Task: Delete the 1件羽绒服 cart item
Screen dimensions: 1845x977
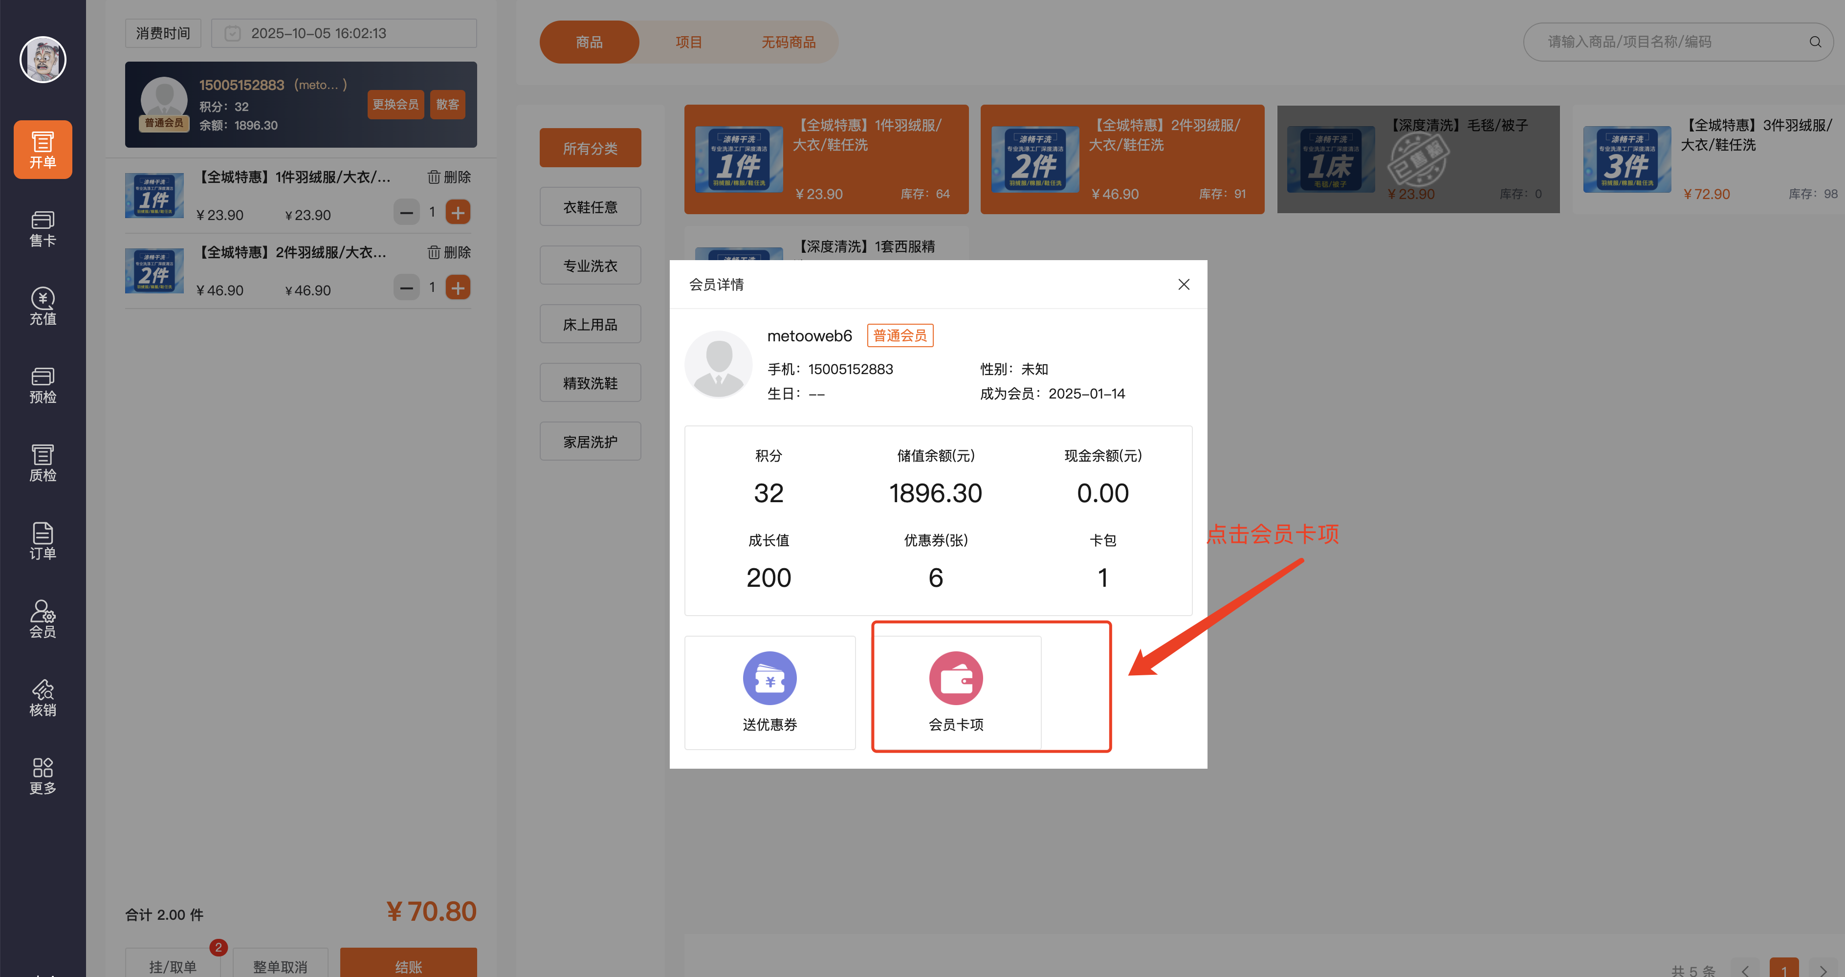Action: coord(449,177)
